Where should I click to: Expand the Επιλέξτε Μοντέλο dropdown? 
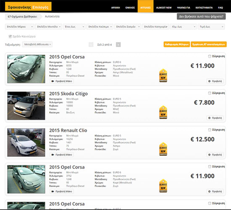pyautogui.click(x=49, y=27)
